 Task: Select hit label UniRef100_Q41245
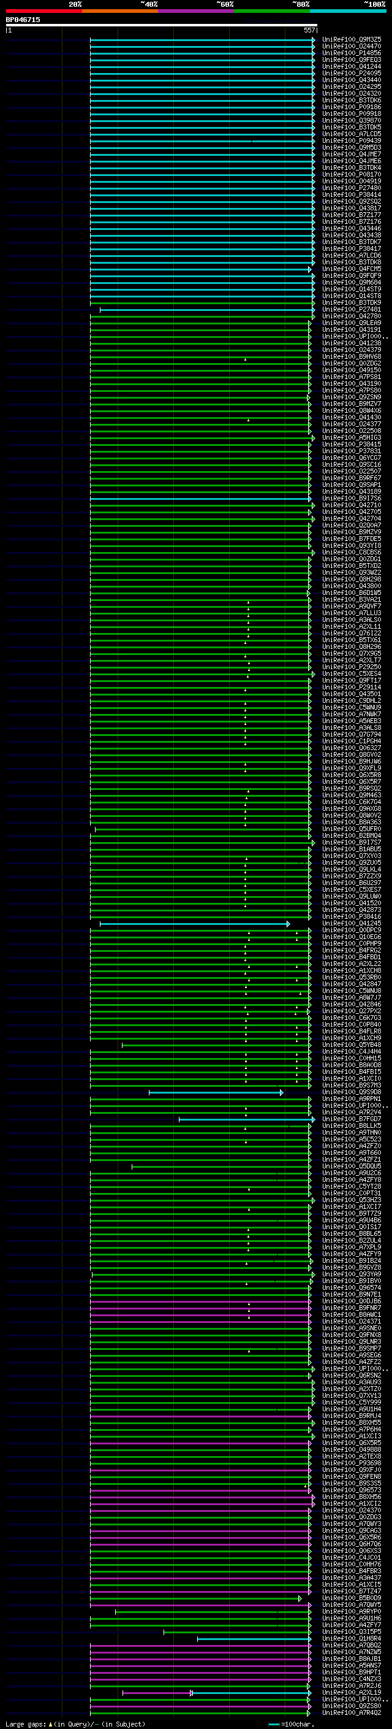[352, 924]
